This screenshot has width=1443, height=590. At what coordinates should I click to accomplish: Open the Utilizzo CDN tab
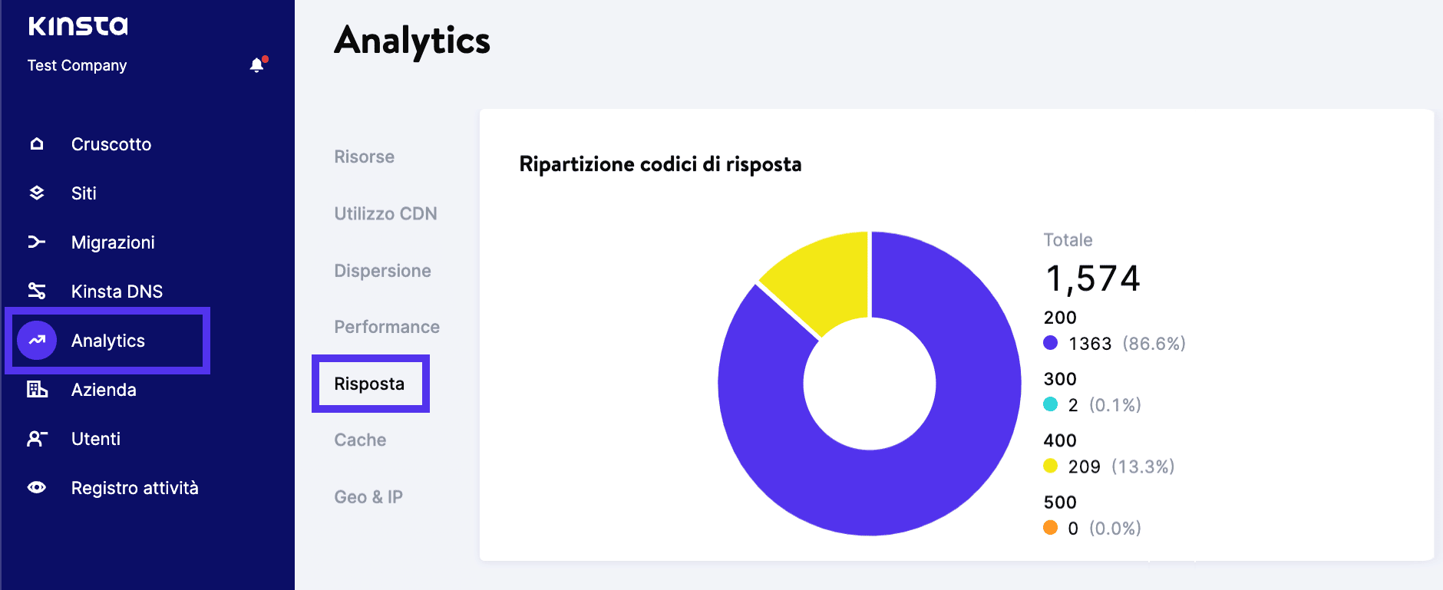click(385, 213)
